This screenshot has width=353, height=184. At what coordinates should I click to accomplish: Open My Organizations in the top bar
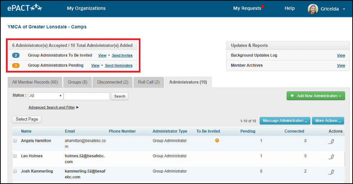coord(86,8)
